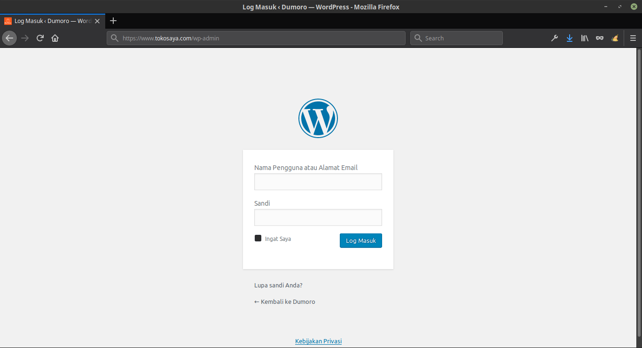Close the Firefox window
This screenshot has height=348, width=642.
[634, 7]
